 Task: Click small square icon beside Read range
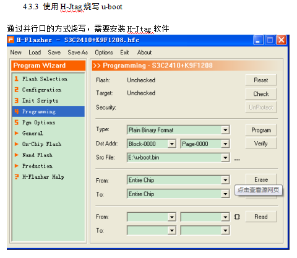tap(237, 217)
